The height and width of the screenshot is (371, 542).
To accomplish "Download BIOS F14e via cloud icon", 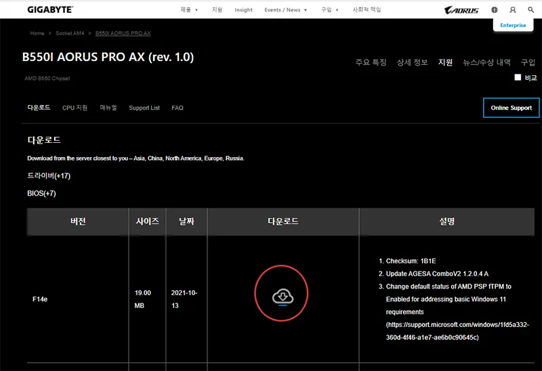I will point(283,297).
